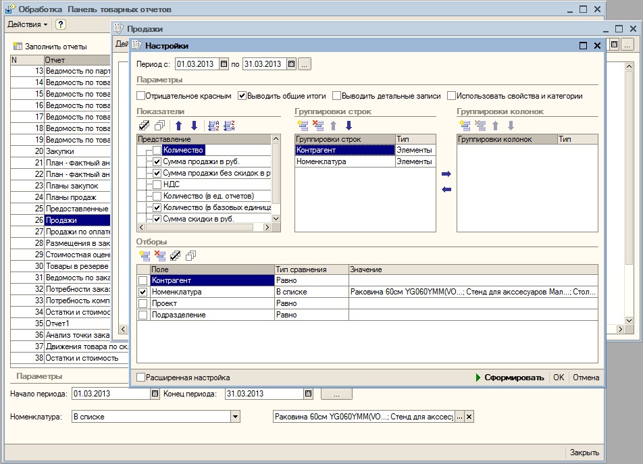
Task: Click the Сформировать button
Action: click(x=509, y=378)
